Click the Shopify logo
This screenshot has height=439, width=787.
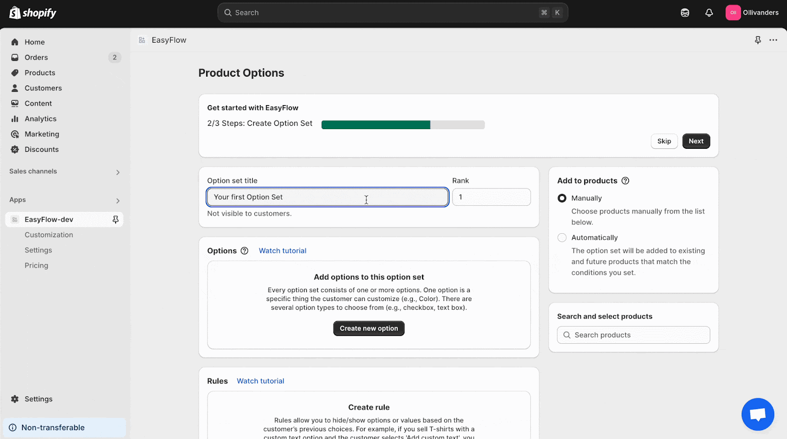click(x=33, y=13)
